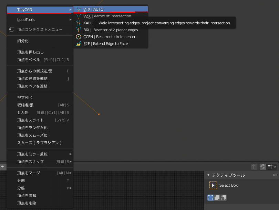The height and width of the screenshot is (210, 279).
Task: Choose 頂点を押し出し
Action: [x=40, y=52]
